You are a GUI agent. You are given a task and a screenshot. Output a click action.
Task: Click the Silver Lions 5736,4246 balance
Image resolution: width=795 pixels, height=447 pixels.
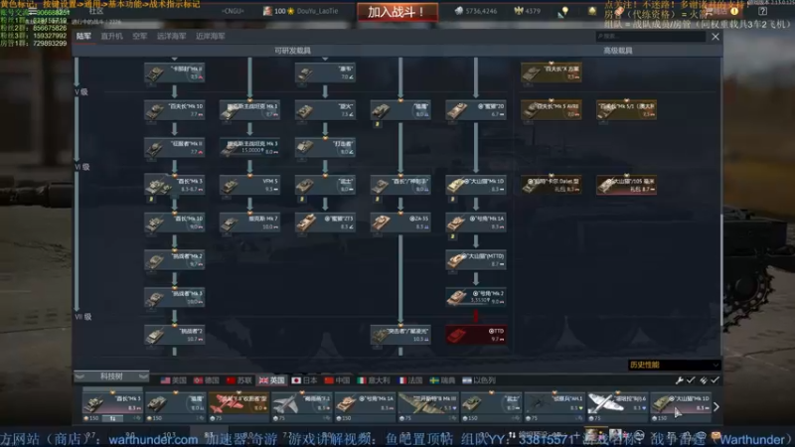[x=476, y=11]
